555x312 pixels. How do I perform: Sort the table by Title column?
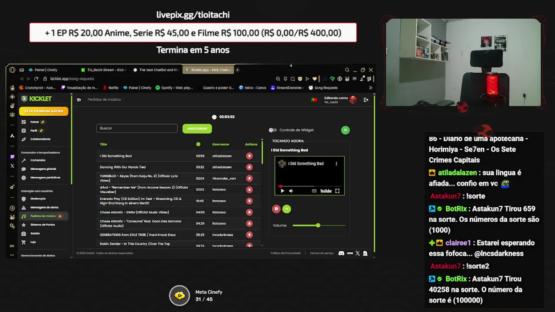(103, 144)
